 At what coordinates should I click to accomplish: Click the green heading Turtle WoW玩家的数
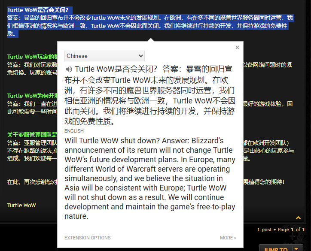pyautogui.click(x=32, y=57)
